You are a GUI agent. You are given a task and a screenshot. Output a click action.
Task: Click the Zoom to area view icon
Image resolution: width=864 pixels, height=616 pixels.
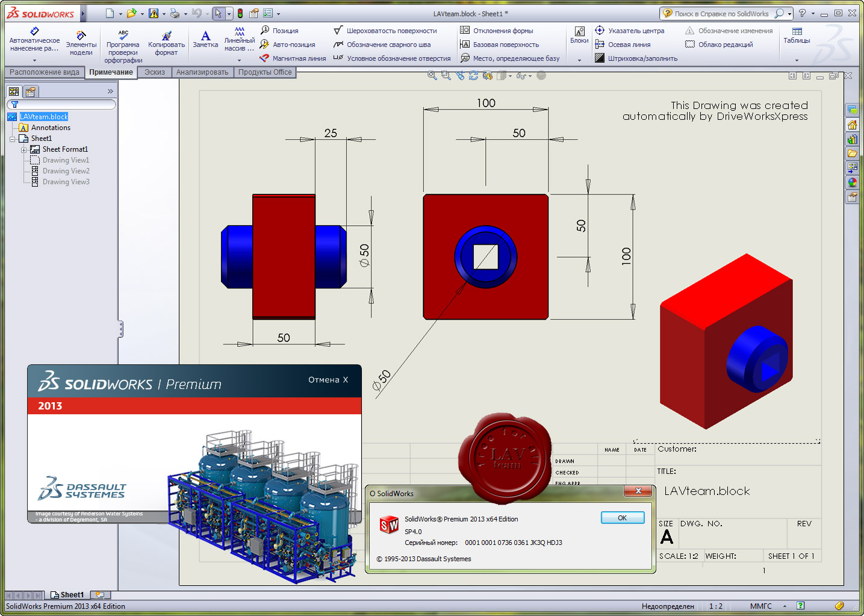[x=446, y=75]
